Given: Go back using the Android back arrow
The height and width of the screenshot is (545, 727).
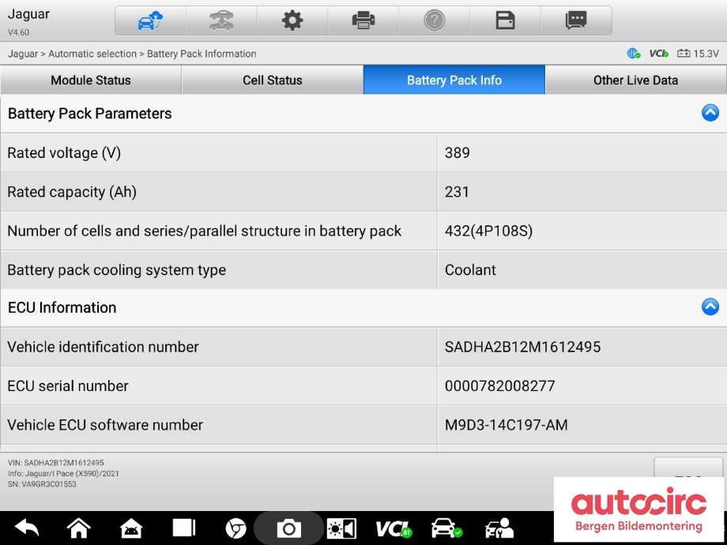Looking at the screenshot, I should pos(27,528).
